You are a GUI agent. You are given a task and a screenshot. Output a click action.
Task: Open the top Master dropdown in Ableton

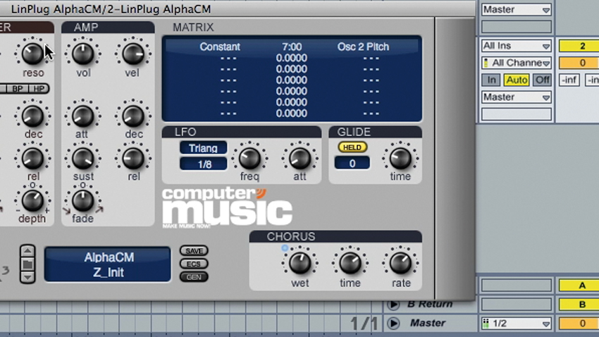coord(517,10)
